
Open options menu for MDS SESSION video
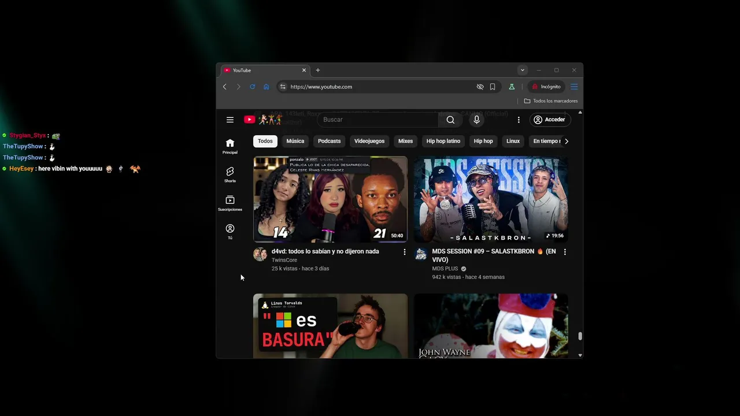[x=565, y=252]
